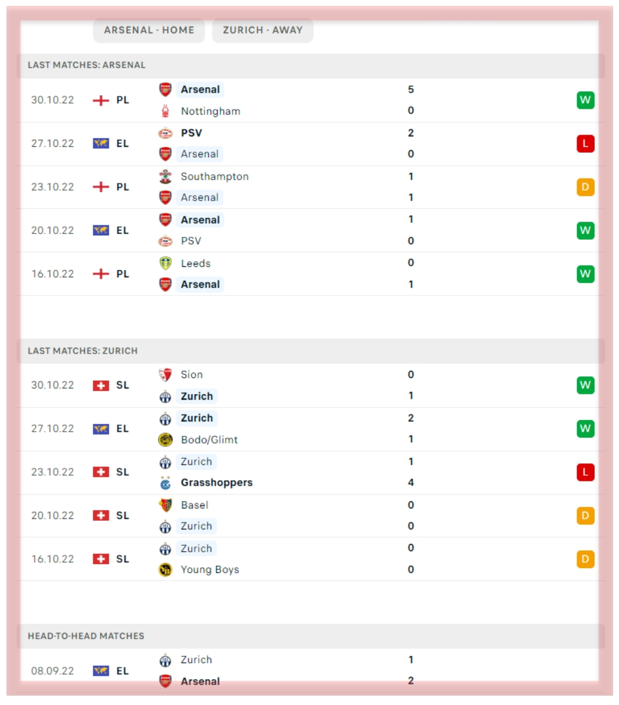Click the Basel club crest icon
The width and height of the screenshot is (619, 705).
point(165,505)
